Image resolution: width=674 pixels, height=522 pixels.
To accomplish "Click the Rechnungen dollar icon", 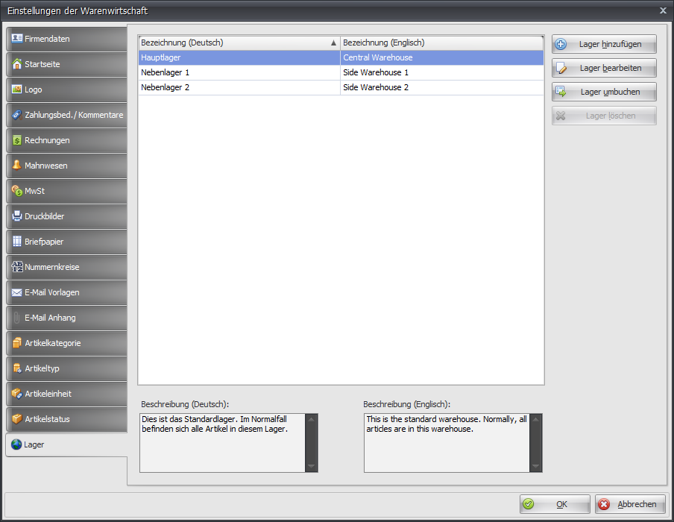I will point(17,140).
